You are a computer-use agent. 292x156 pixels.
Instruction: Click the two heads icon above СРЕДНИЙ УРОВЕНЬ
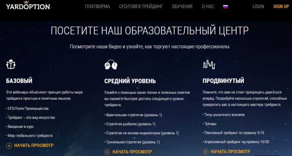pyautogui.click(x=111, y=64)
